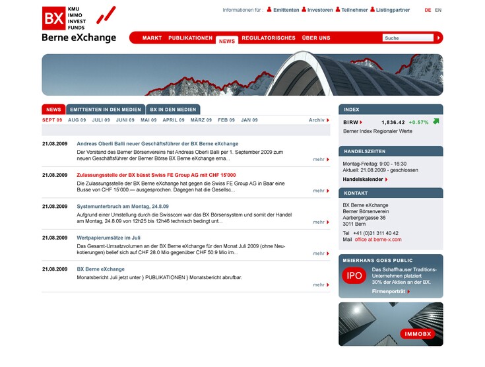Open the Handelskalender link
The width and height of the screenshot is (485, 367).
(x=363, y=179)
